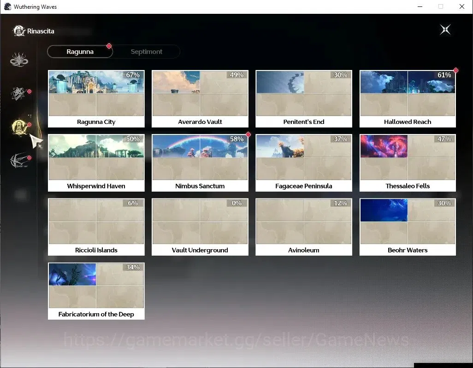
Task: Click the Rinascita region title text
Action: click(x=41, y=31)
